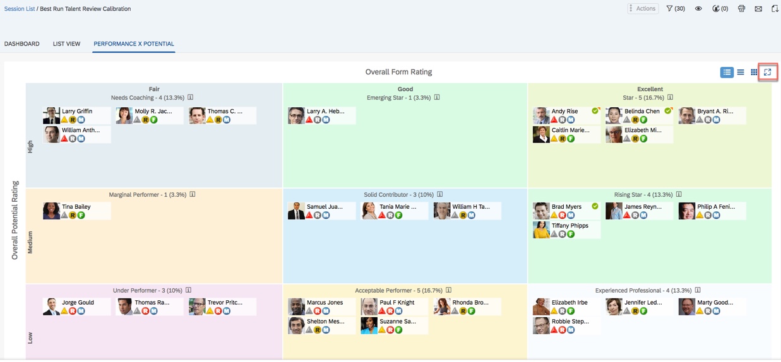Show info for Acceptable Performer cell

(x=448, y=290)
